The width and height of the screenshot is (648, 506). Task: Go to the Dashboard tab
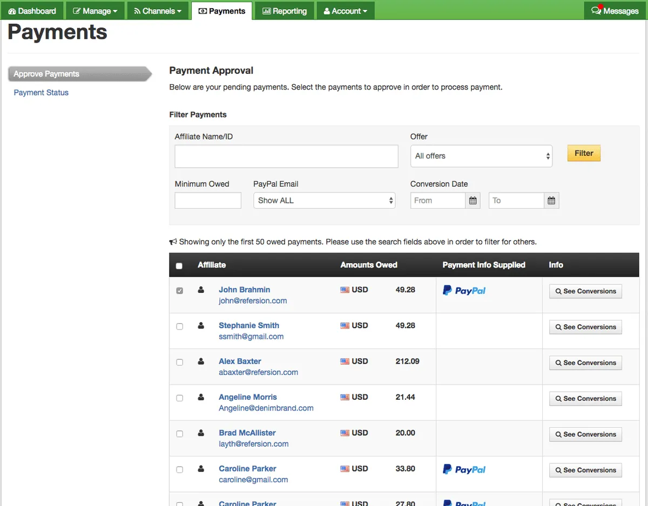(32, 11)
